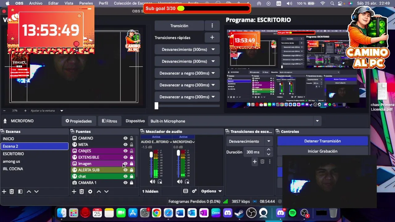
Task: Increase Duración with the up stepper arrow
Action: click(268, 150)
